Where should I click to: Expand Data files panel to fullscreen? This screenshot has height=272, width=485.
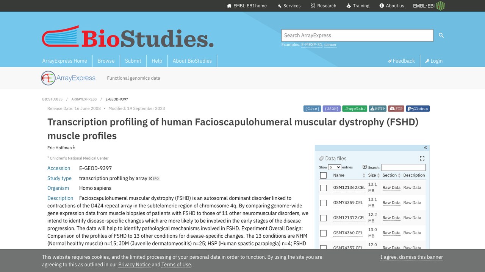422,158
